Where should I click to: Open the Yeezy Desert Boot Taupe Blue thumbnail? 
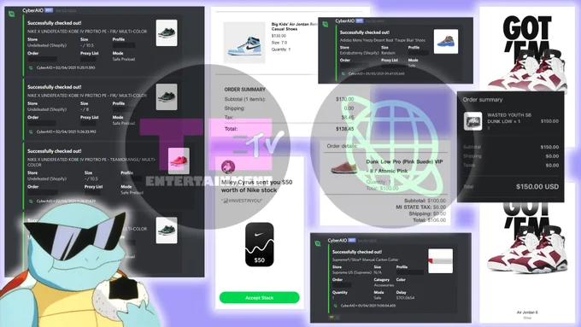(446, 42)
